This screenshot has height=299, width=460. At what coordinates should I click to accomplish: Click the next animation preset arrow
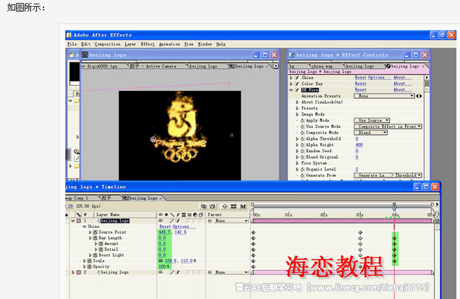tap(421, 96)
